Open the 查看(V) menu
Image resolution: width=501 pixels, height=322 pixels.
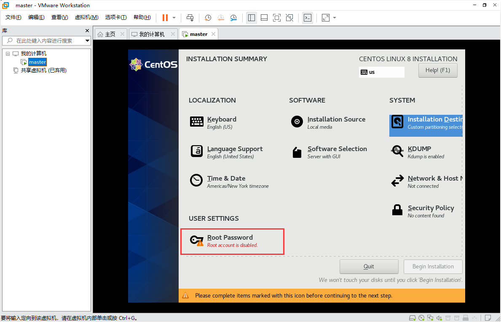(x=59, y=17)
